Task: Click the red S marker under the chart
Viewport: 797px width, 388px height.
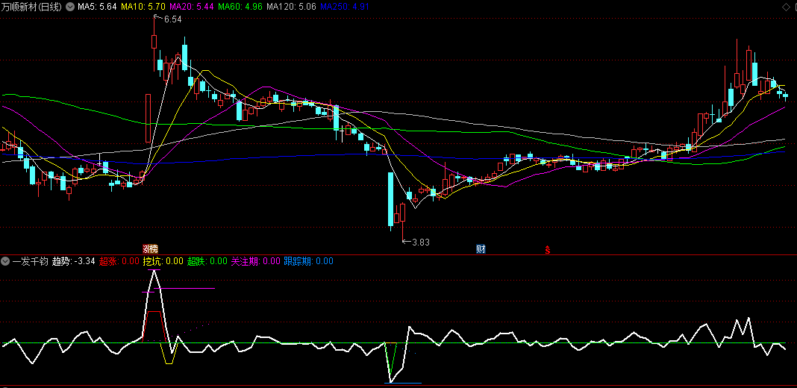Action: (x=548, y=249)
